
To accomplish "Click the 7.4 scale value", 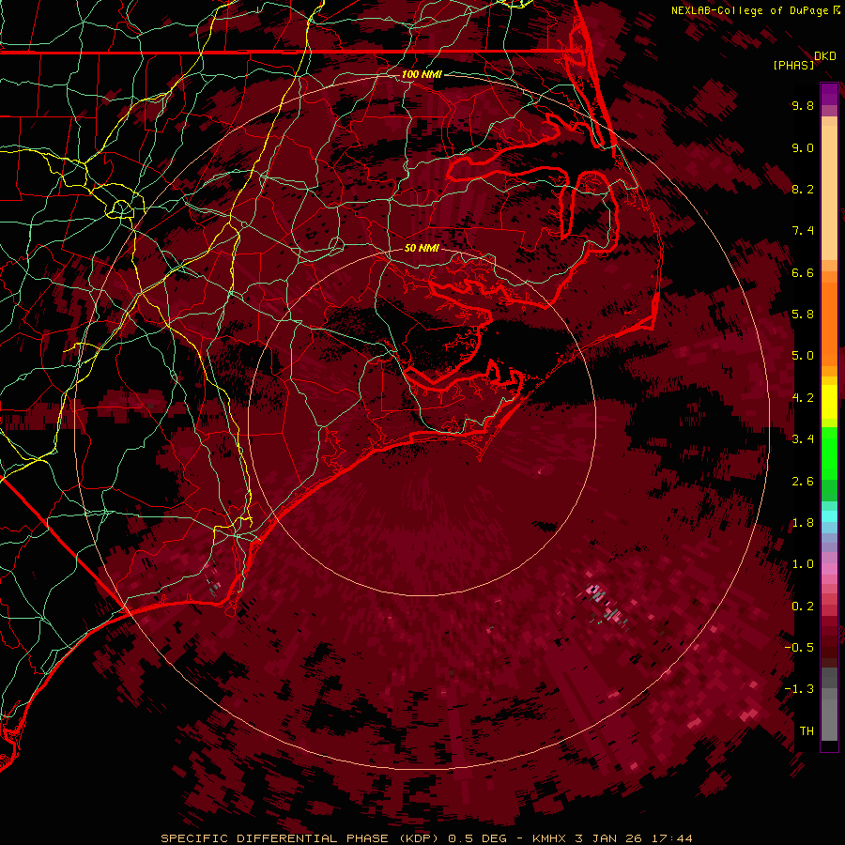I will [x=803, y=231].
